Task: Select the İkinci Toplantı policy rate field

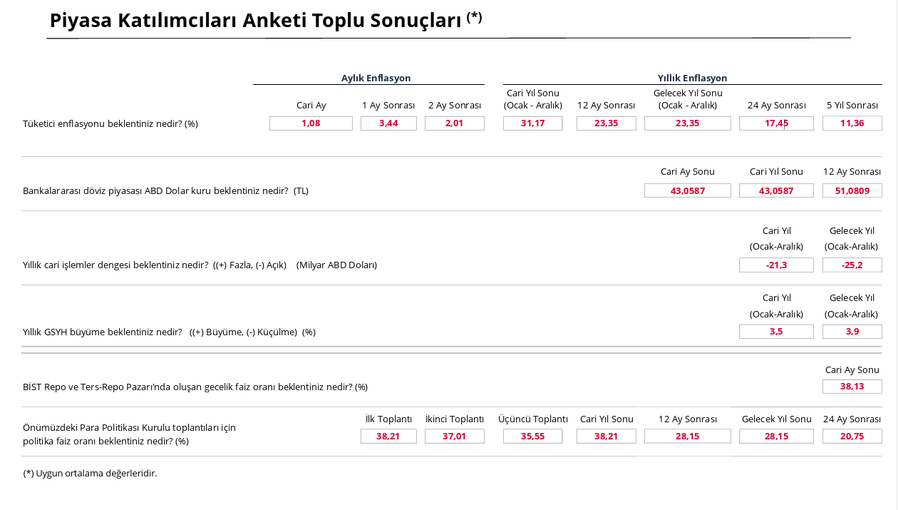Action: 454,437
